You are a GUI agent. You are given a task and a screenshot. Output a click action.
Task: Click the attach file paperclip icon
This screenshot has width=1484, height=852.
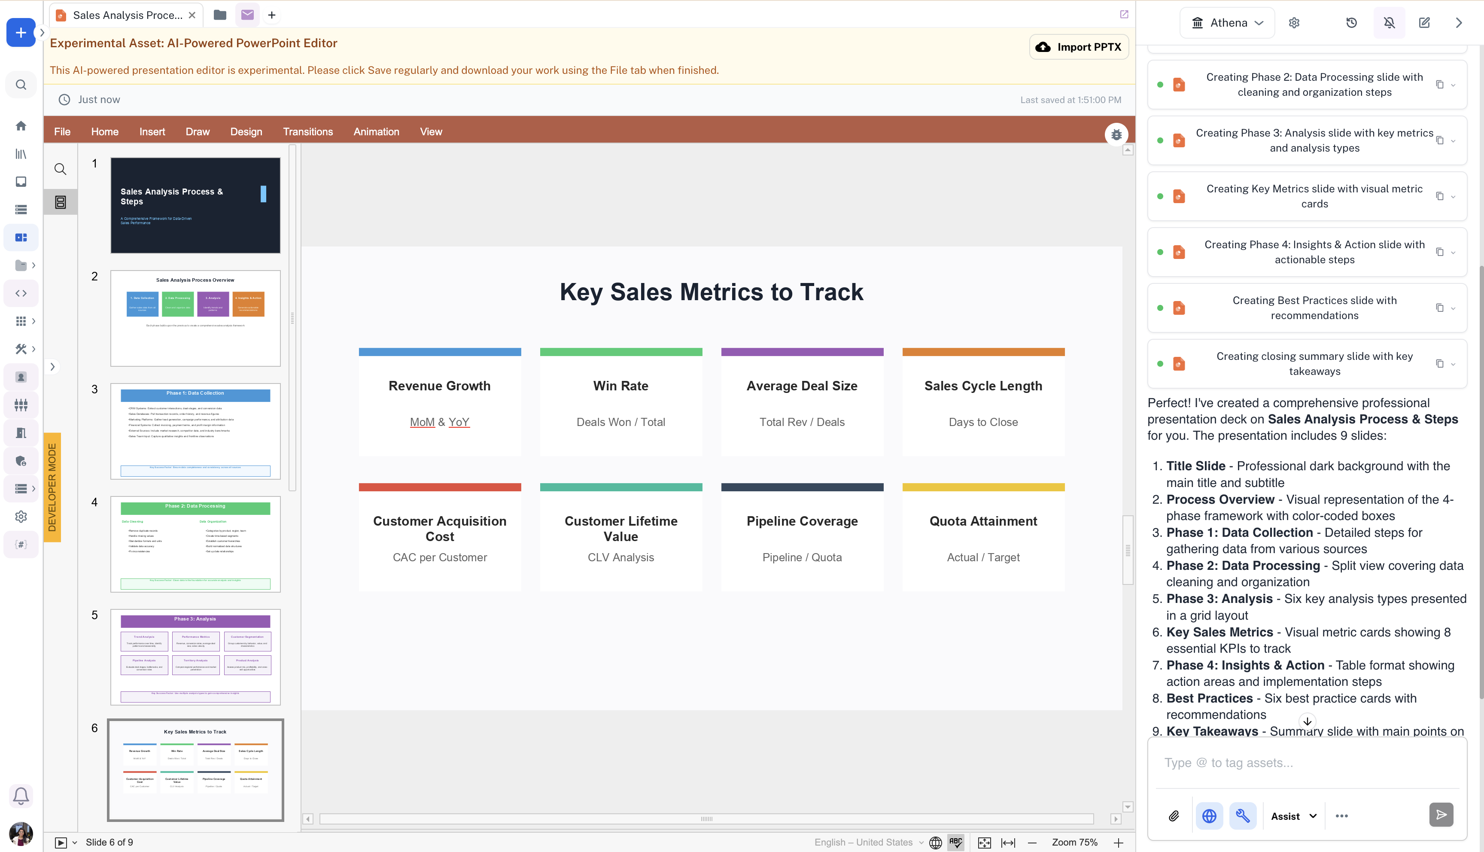(1174, 816)
